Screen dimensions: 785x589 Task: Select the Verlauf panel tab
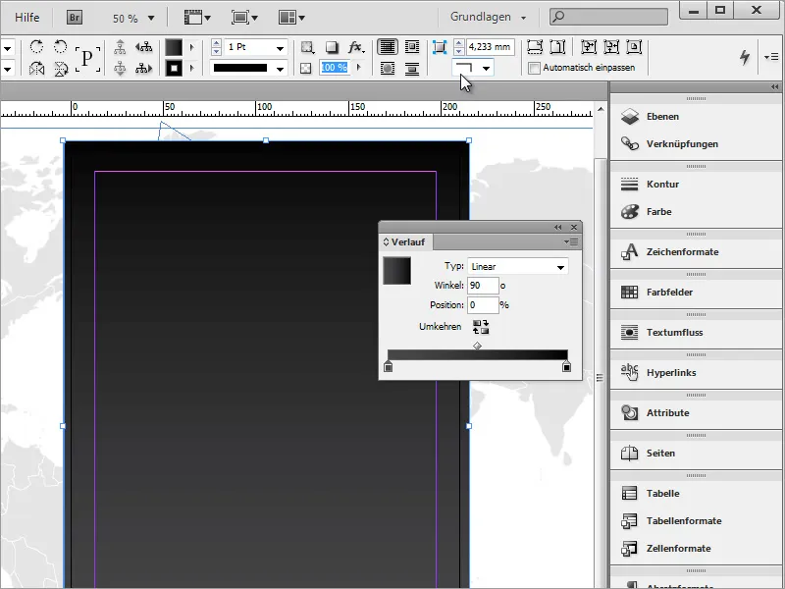[406, 242]
